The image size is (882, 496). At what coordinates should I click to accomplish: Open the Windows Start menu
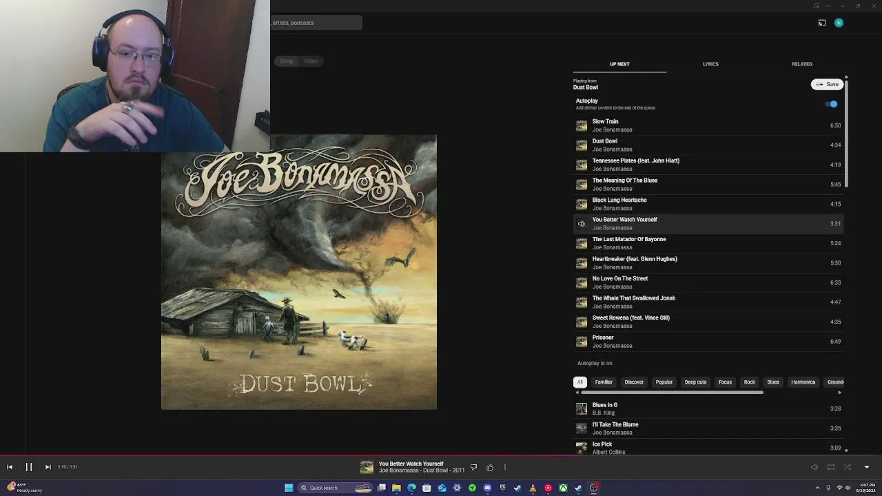(289, 488)
